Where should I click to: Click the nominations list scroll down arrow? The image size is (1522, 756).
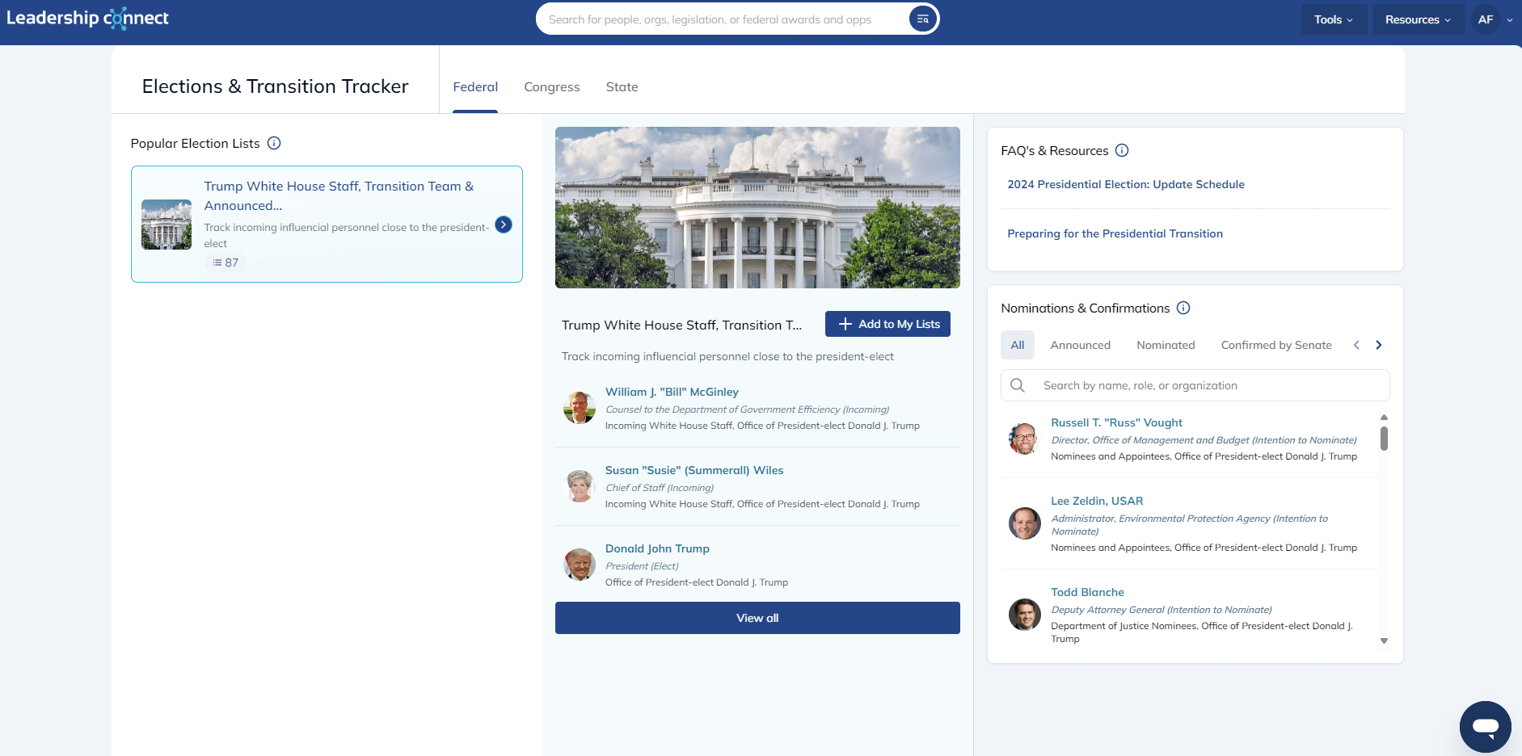click(1384, 640)
